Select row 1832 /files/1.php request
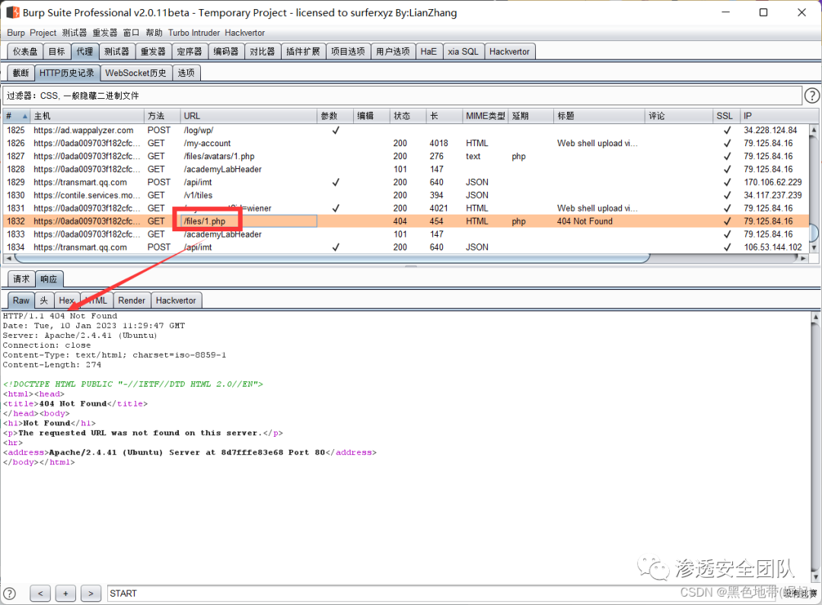 point(406,221)
